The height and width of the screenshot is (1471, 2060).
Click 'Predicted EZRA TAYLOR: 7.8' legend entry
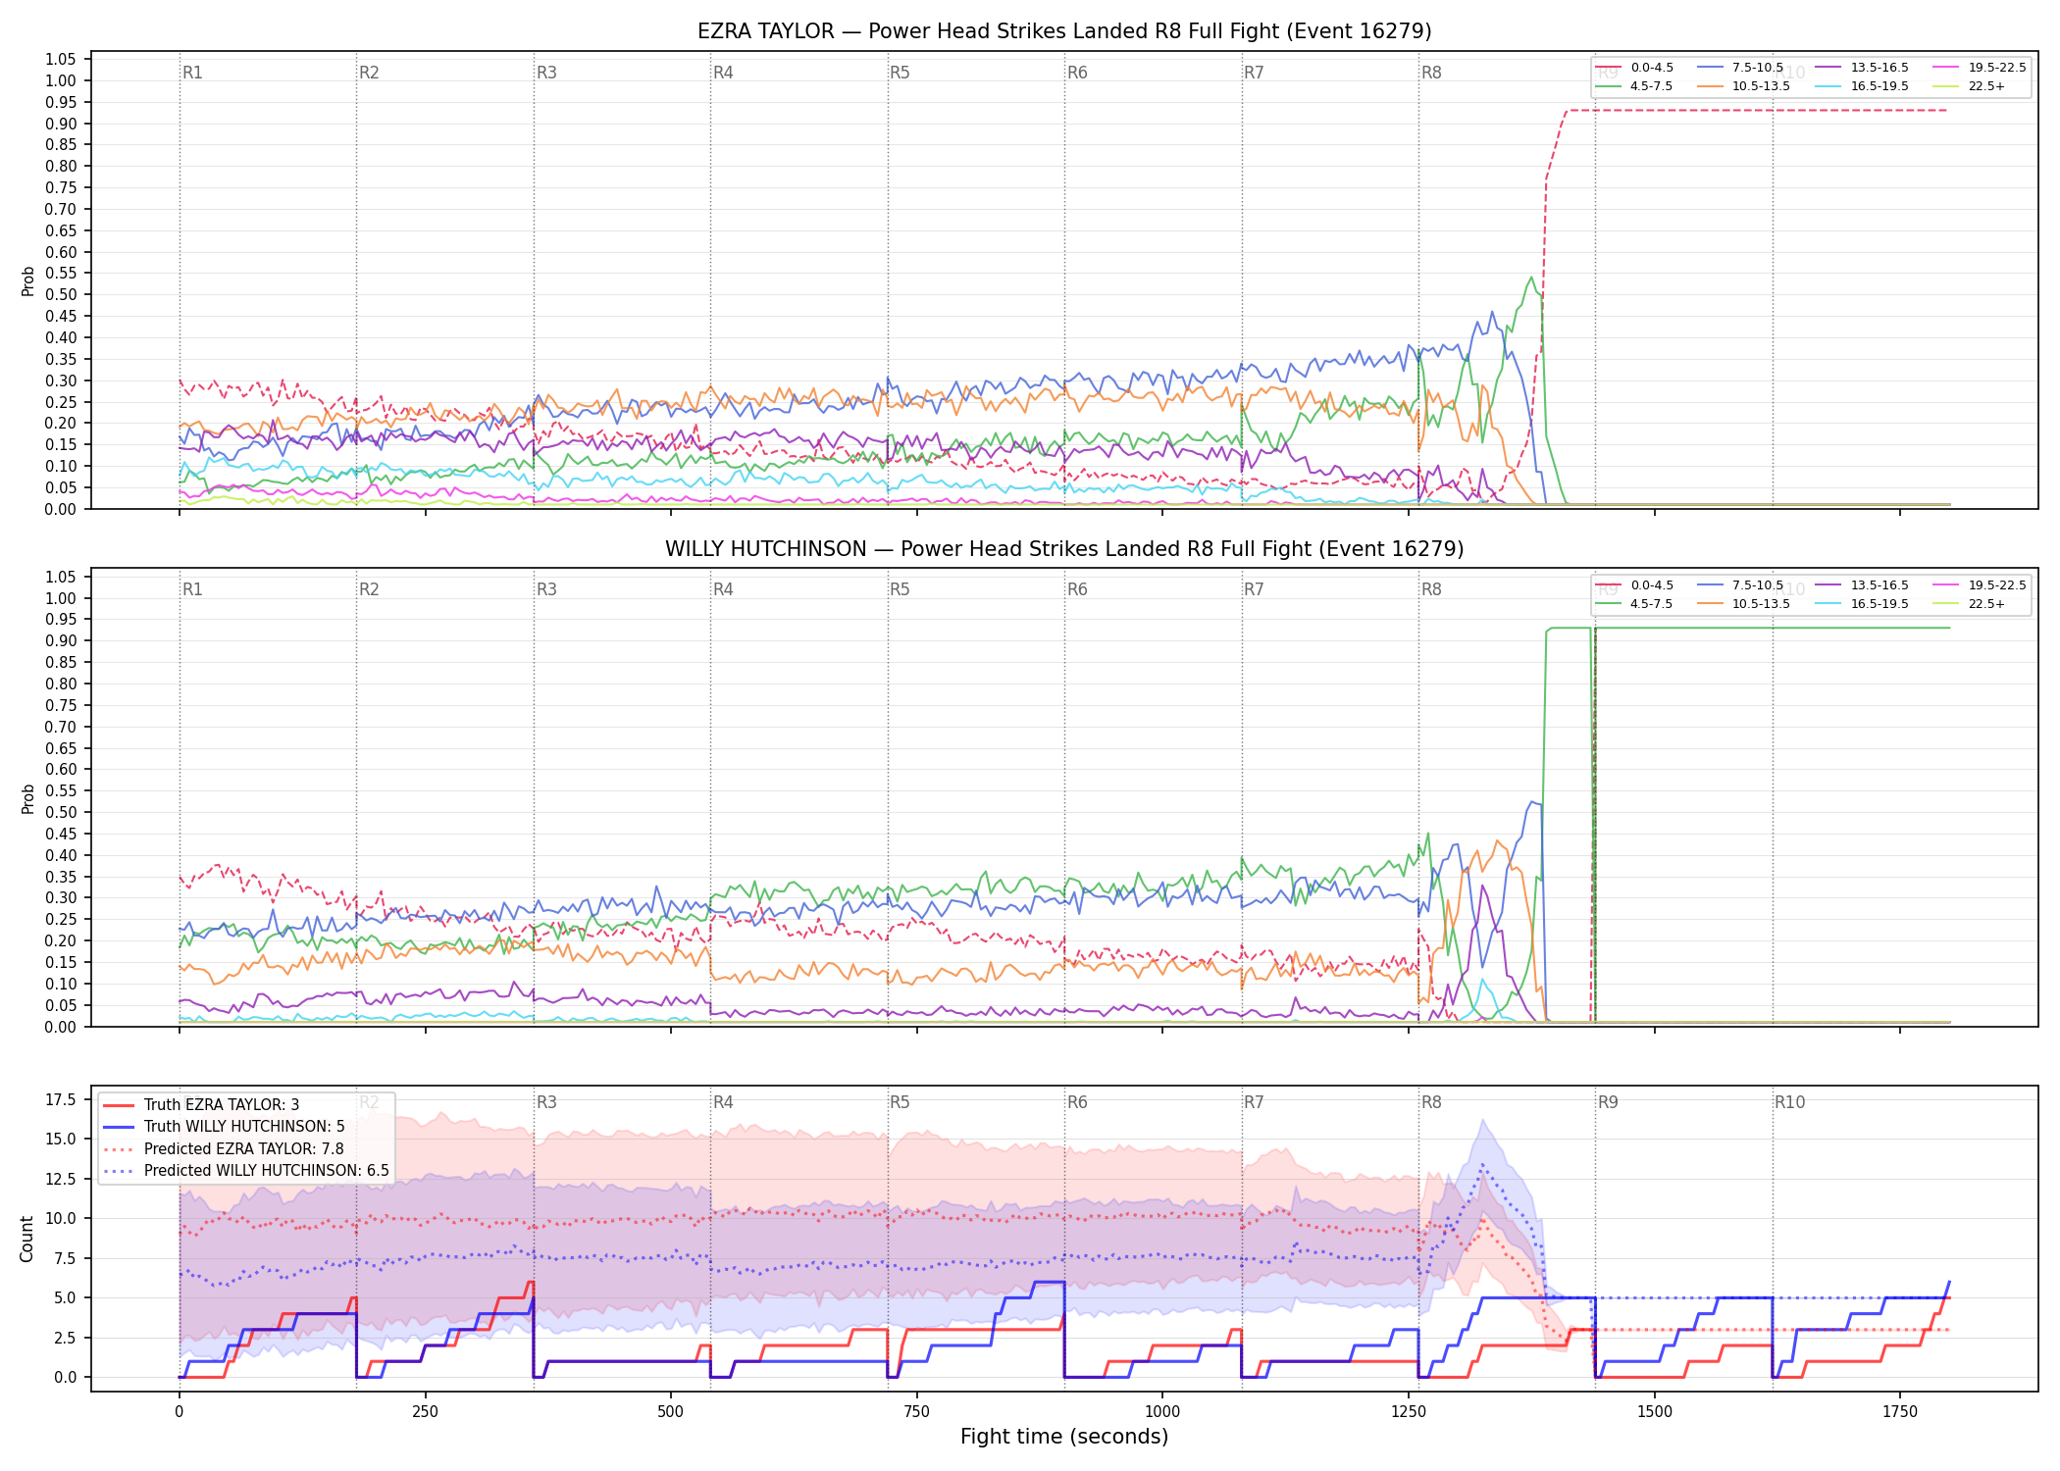coord(224,1149)
